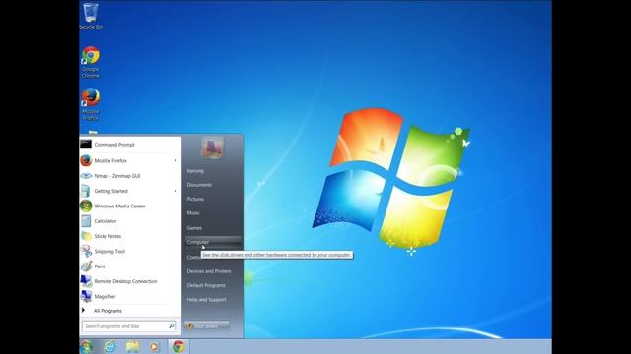Open Recycle Bin on the desktop
The image size is (631, 354).
pos(91,16)
